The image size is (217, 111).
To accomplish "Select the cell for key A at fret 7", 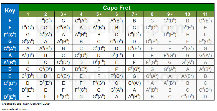I will click(x=134, y=55).
